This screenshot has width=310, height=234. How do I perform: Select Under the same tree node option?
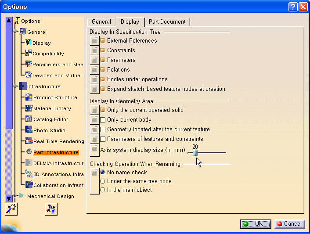103,181
